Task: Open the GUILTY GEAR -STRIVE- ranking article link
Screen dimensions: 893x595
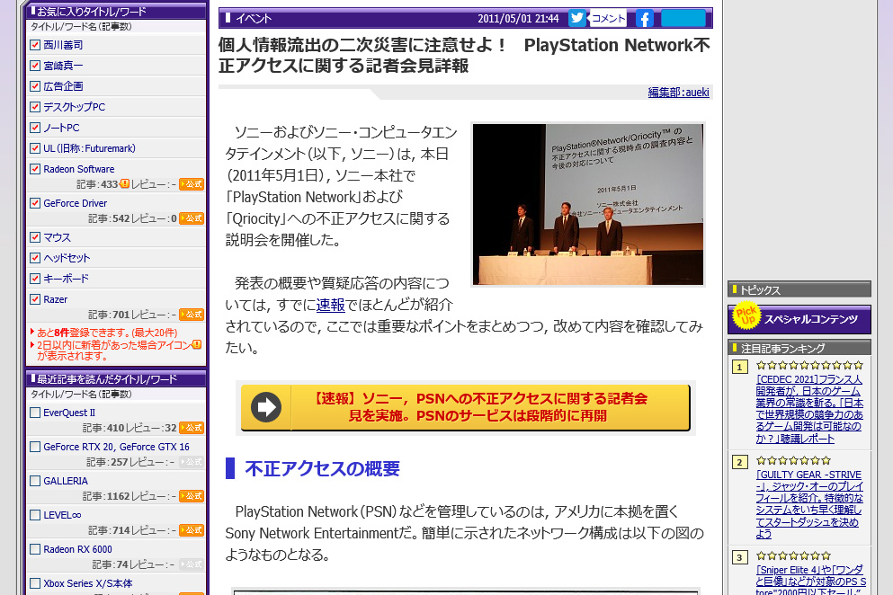Action: click(x=809, y=504)
